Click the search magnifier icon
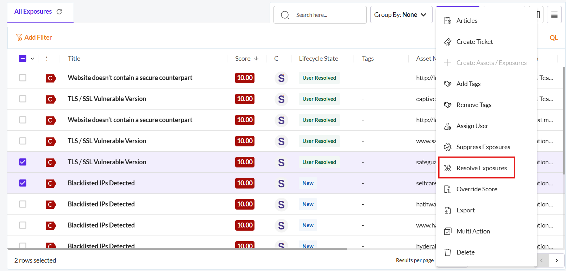 (285, 15)
